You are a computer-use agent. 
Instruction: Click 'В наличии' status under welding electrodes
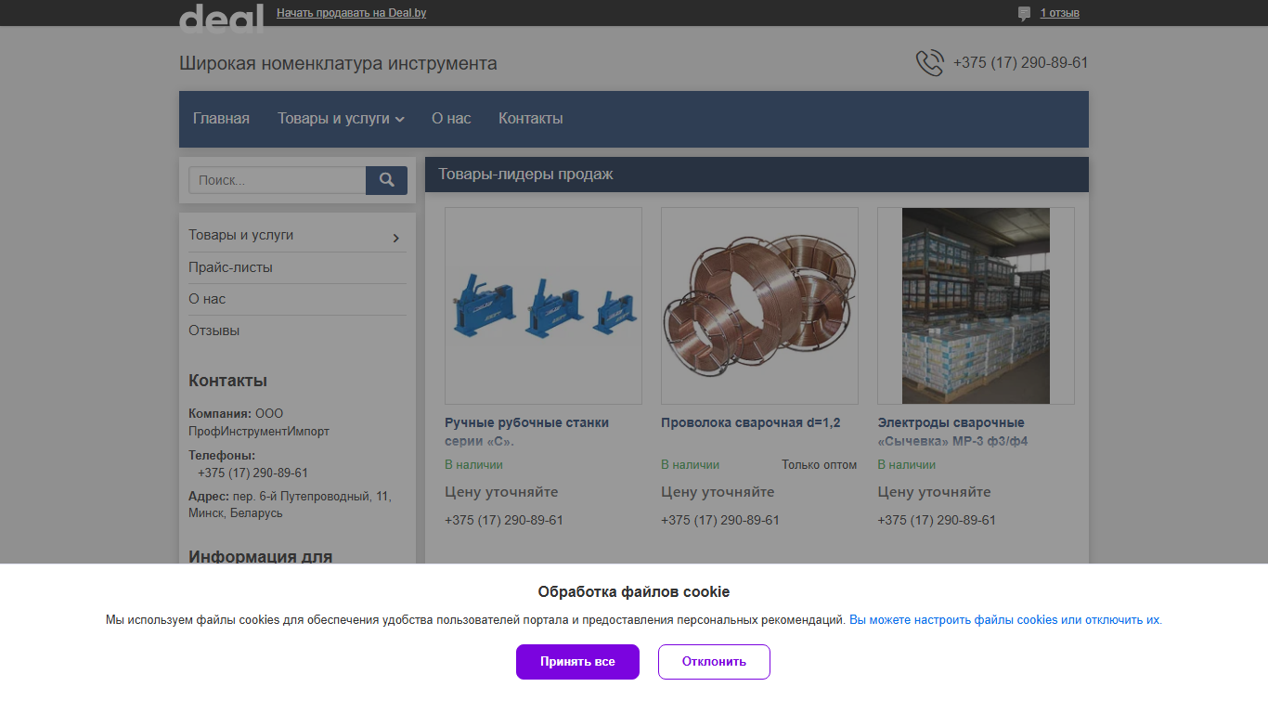click(x=906, y=464)
